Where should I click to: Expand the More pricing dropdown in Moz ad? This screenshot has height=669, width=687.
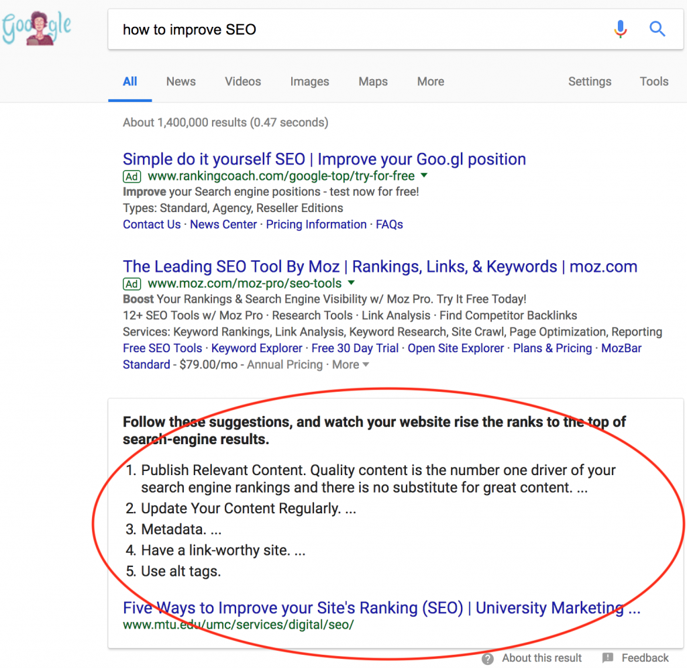coord(350,364)
